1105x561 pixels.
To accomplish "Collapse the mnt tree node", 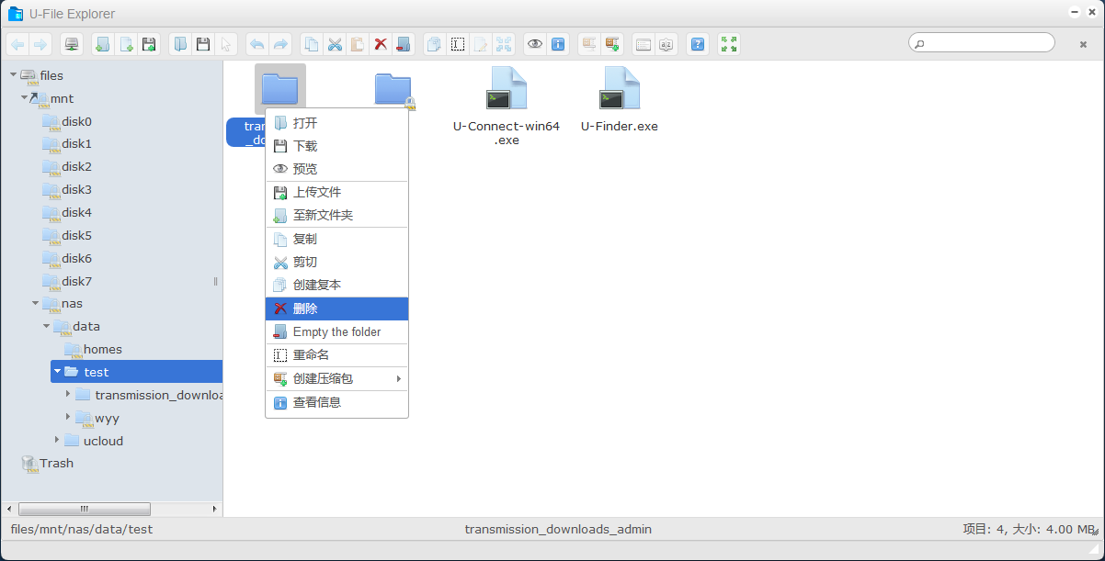I will pyautogui.click(x=24, y=97).
